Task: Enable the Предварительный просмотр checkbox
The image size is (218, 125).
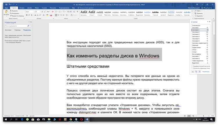Action: [x=192, y=66]
